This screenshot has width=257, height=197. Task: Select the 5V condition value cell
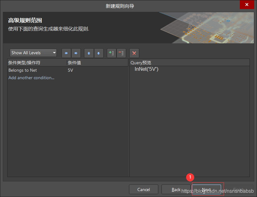click(71, 70)
